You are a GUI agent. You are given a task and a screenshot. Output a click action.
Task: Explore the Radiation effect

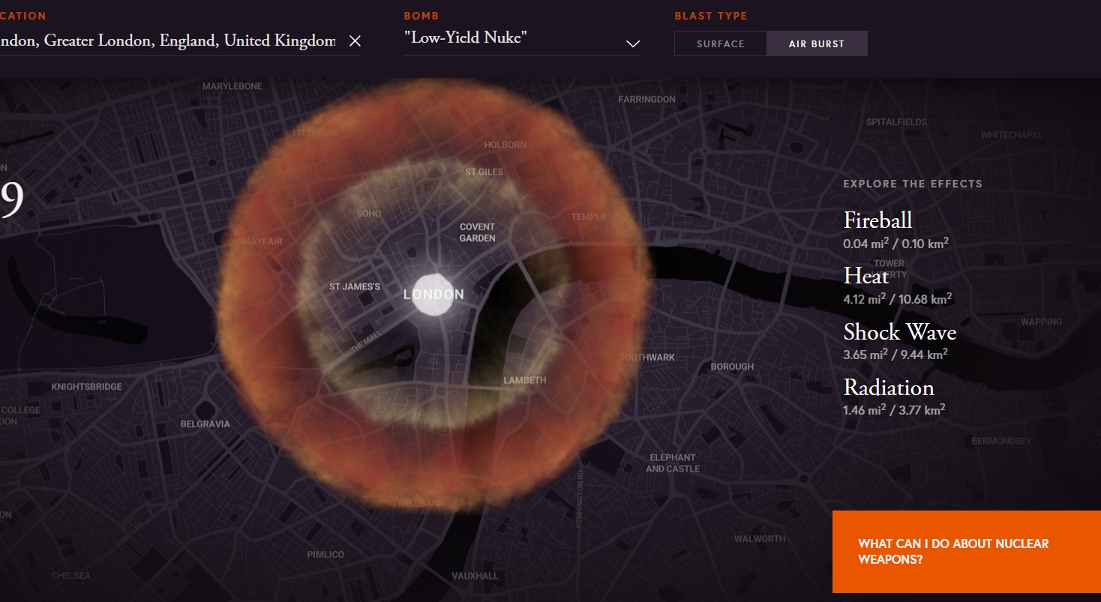click(x=888, y=387)
